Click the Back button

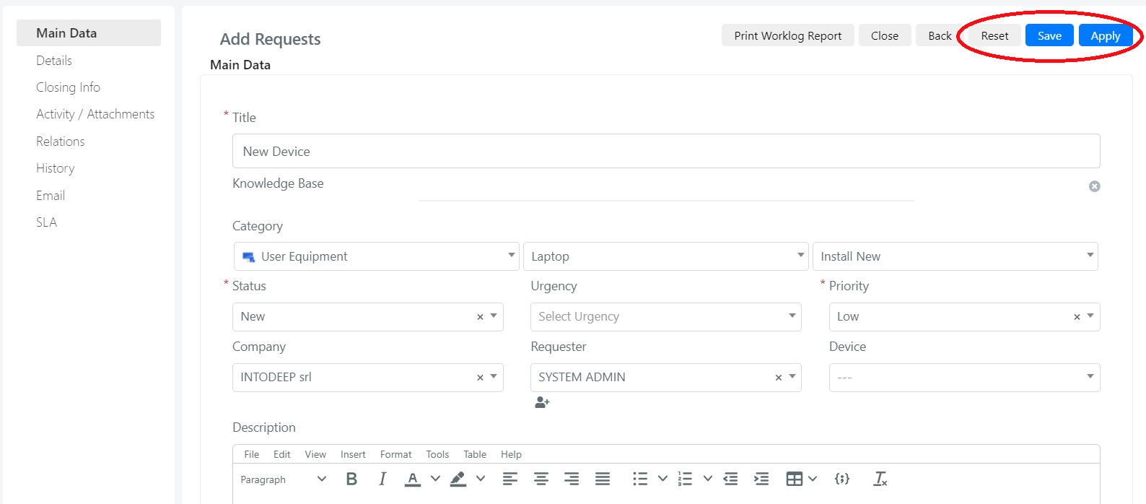tap(940, 35)
